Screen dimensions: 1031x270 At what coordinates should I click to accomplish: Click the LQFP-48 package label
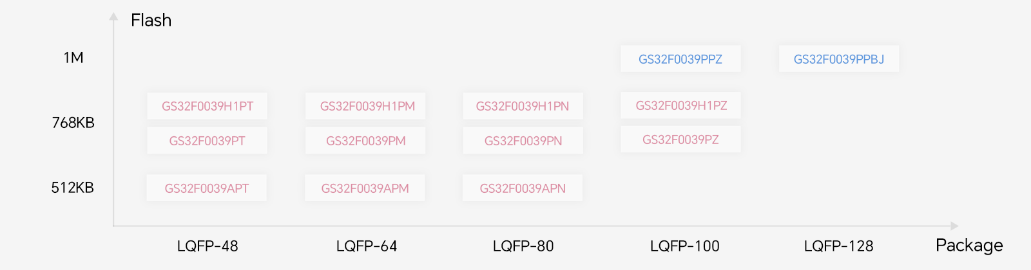point(207,246)
